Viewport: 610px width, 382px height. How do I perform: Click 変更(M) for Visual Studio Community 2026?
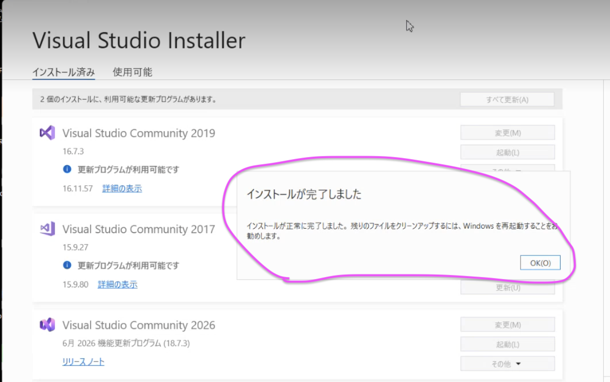pos(508,325)
